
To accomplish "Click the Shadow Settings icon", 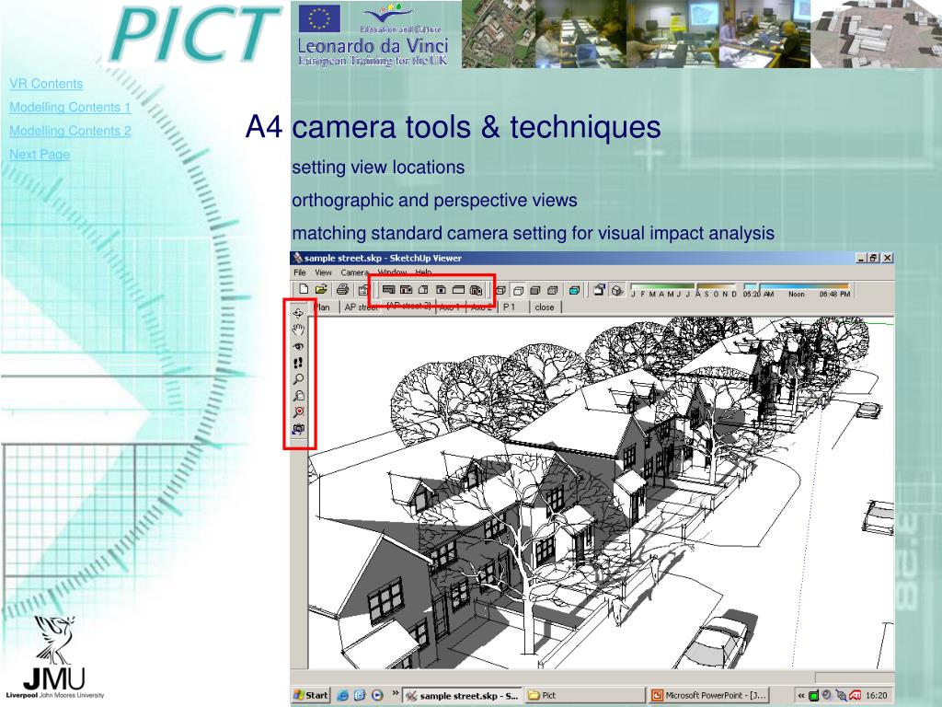I will point(599,290).
